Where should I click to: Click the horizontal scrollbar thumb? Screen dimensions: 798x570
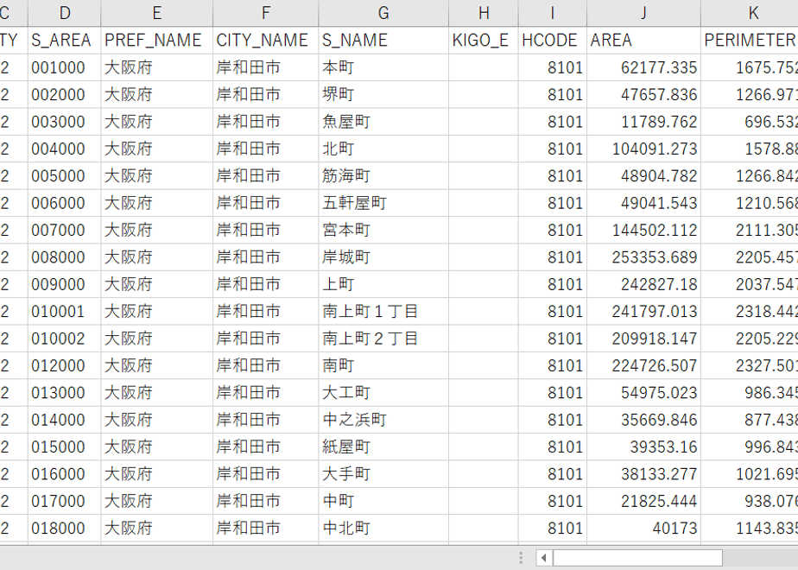pyautogui.click(x=637, y=558)
